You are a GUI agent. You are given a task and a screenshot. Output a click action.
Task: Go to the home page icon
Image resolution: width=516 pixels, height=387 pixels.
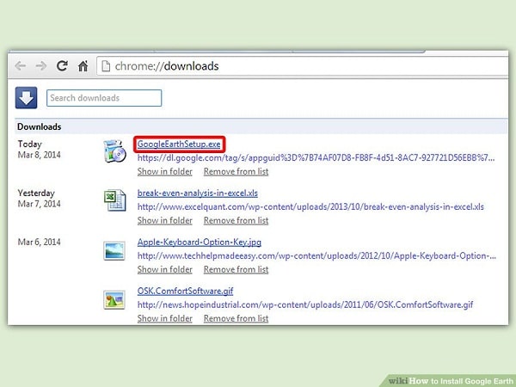pyautogui.click(x=83, y=66)
